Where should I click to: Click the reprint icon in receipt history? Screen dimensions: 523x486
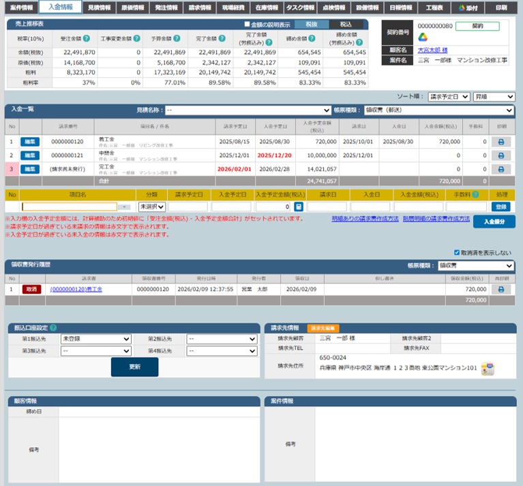[x=501, y=289]
